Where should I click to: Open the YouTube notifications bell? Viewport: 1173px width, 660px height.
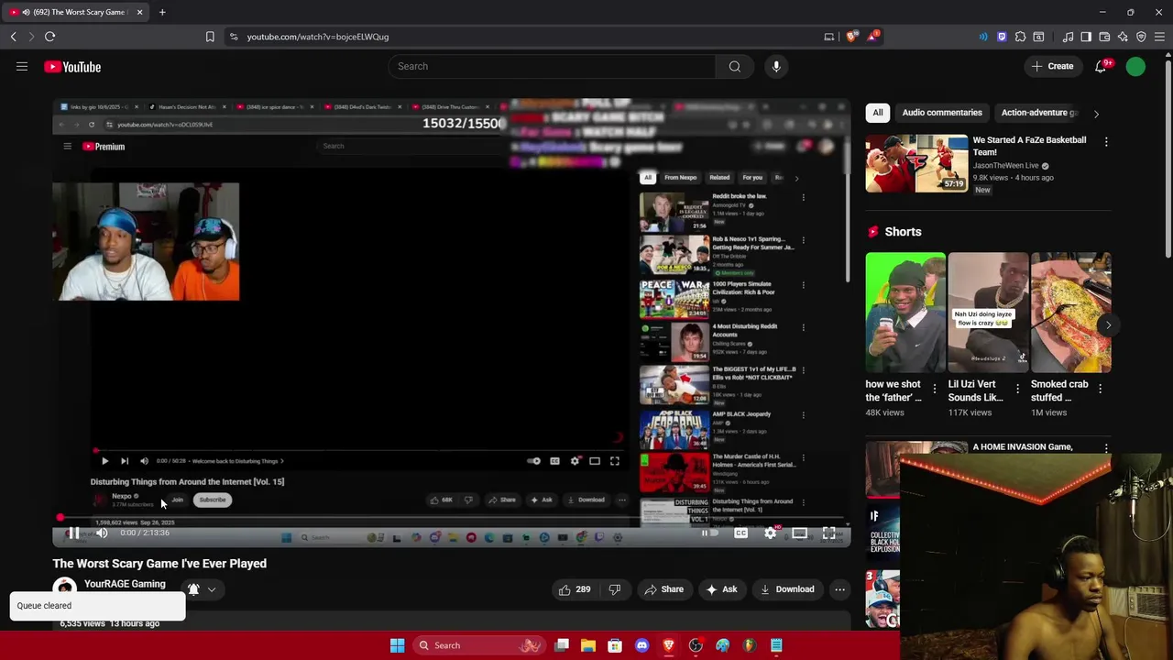point(1101,66)
